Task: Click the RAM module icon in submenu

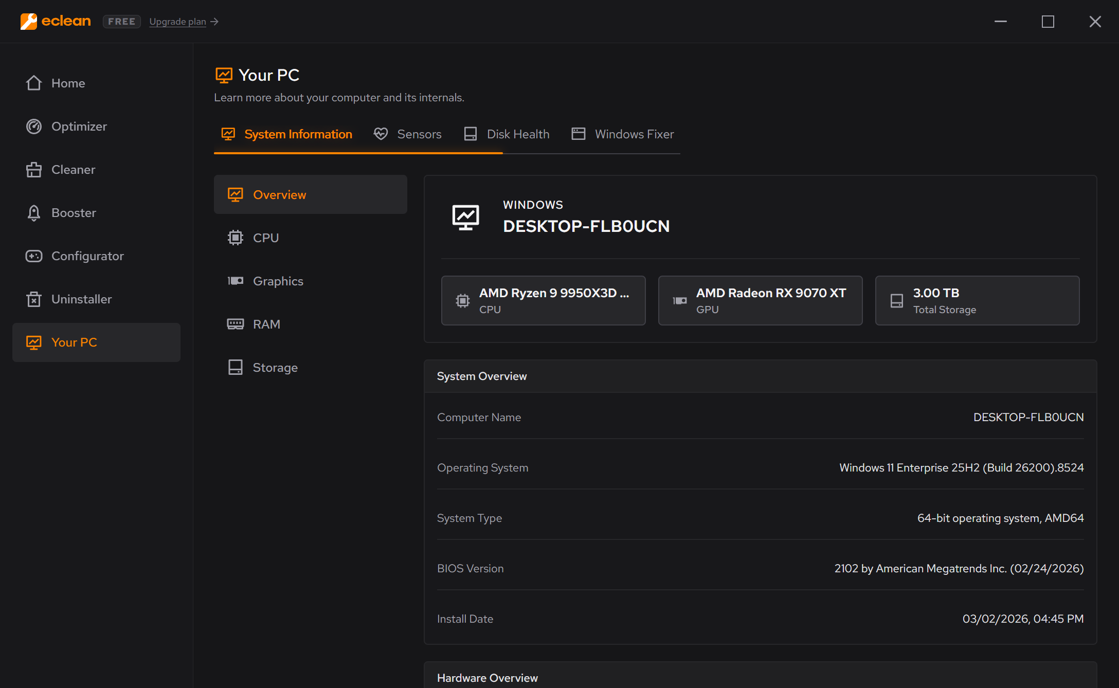Action: [x=236, y=324]
